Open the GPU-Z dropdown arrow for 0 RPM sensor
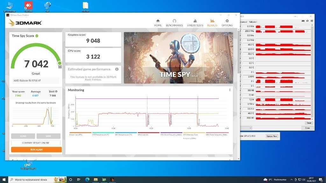The image size is (326, 183). [241, 77]
